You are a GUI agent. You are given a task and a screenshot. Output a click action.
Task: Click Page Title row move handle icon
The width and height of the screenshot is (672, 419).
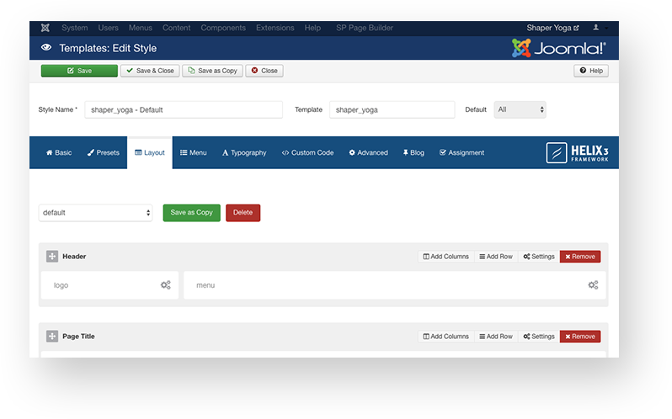pos(51,337)
